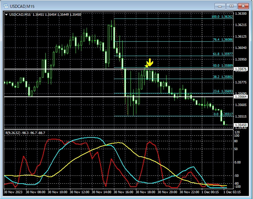Click the yellow down arrow marker

coord(150,62)
